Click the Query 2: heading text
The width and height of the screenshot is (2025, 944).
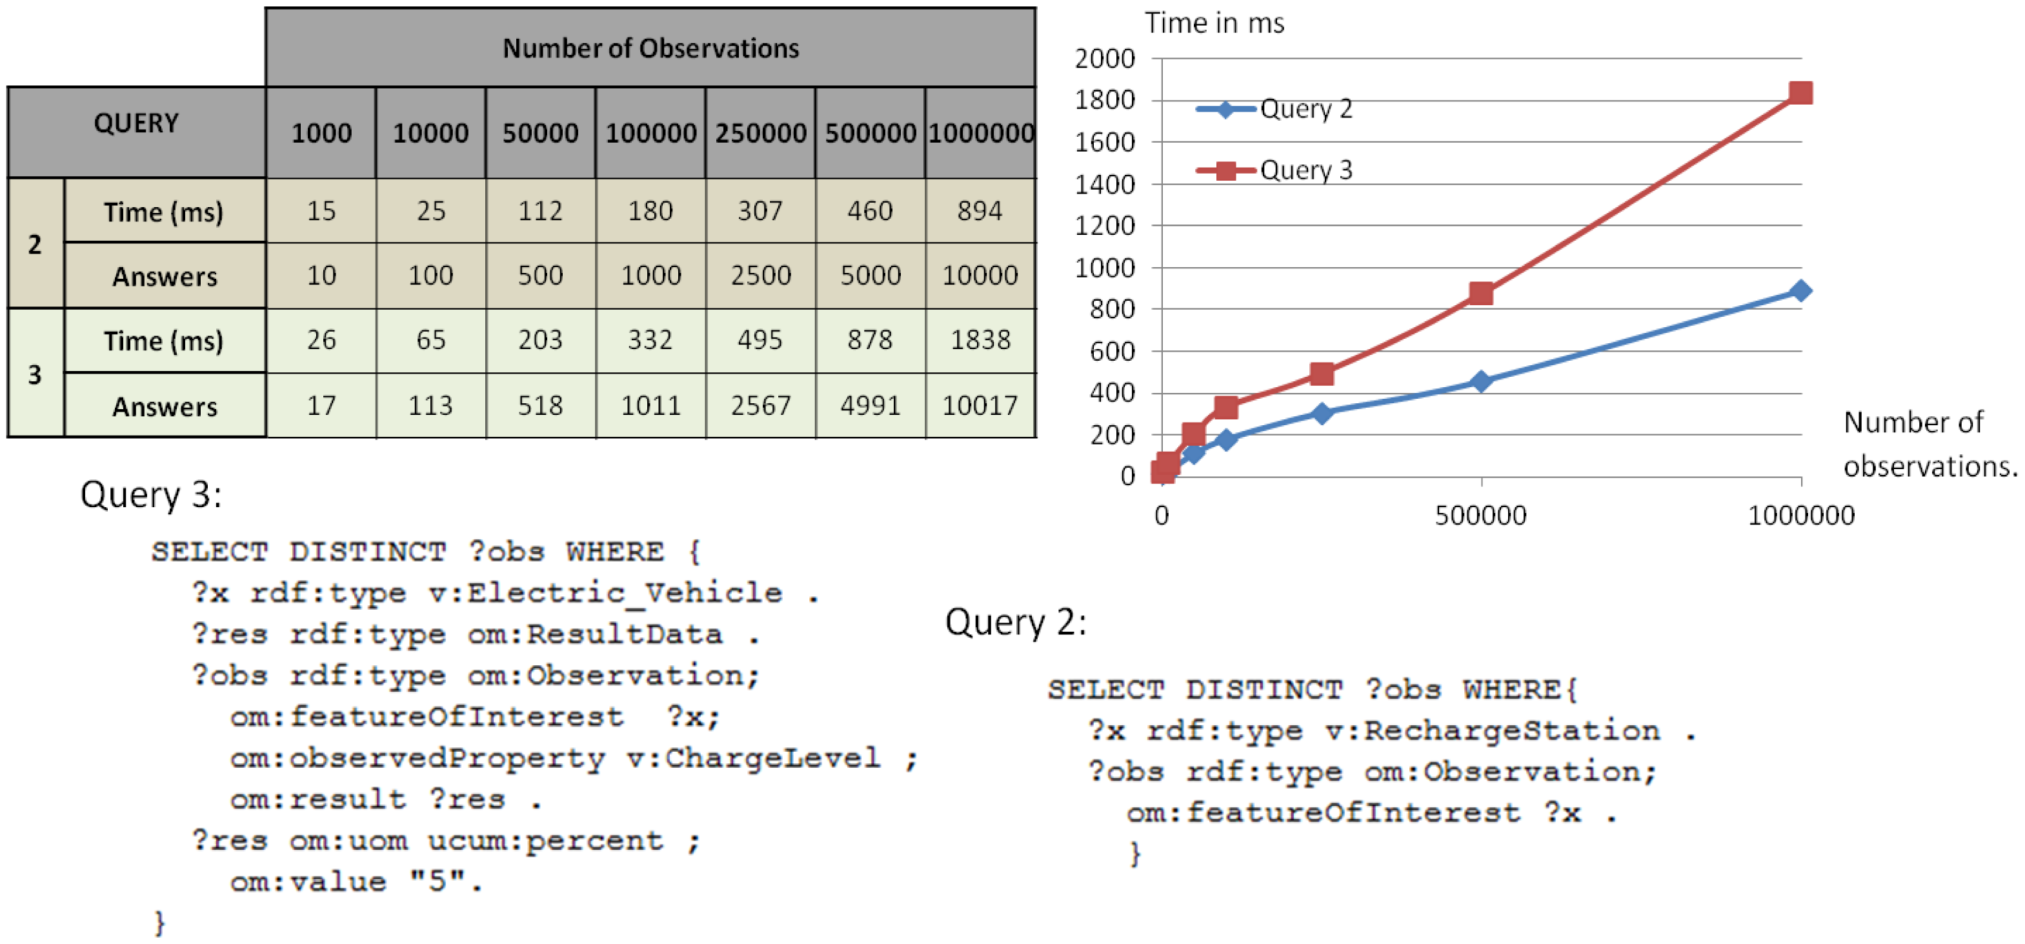(1016, 623)
